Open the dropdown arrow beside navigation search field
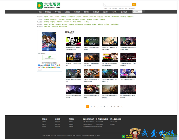The width and height of the screenshot is (179, 140). point(144,12)
